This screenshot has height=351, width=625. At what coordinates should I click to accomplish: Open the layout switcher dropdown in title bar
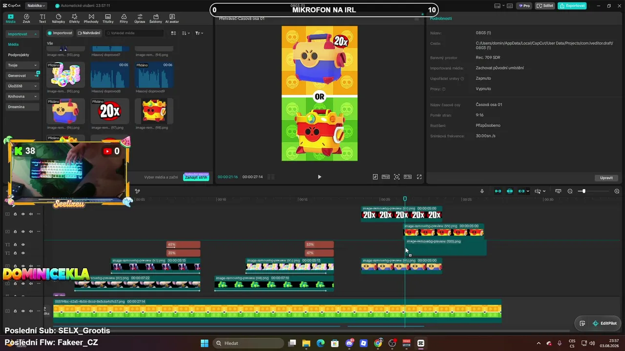(x=500, y=6)
